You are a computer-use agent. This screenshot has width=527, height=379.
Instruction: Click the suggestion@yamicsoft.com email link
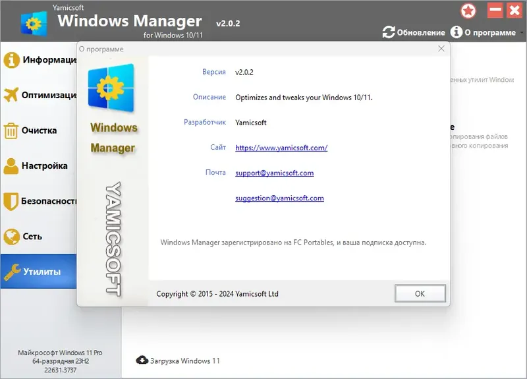tap(279, 198)
